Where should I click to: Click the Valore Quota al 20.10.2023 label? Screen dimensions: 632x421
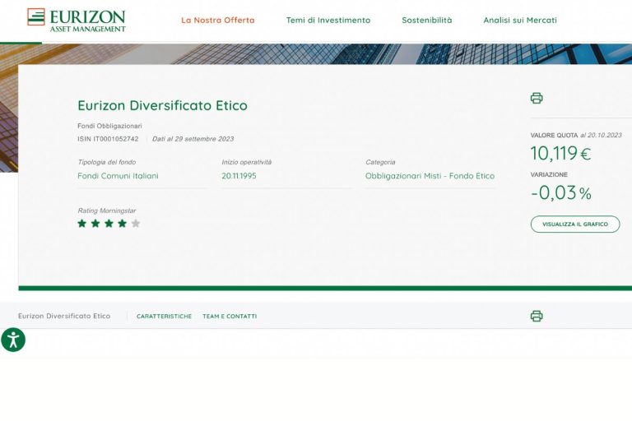(x=576, y=136)
